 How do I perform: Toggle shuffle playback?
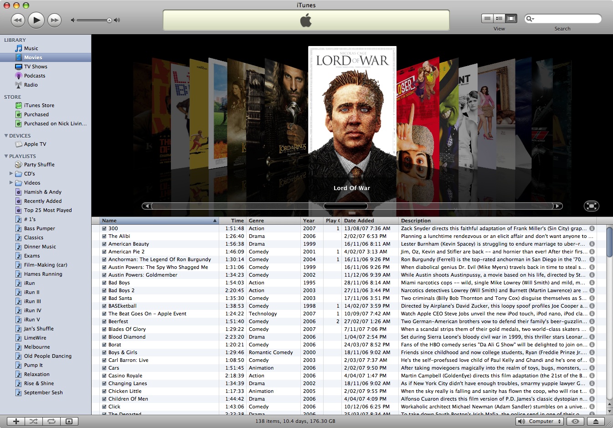(x=34, y=421)
